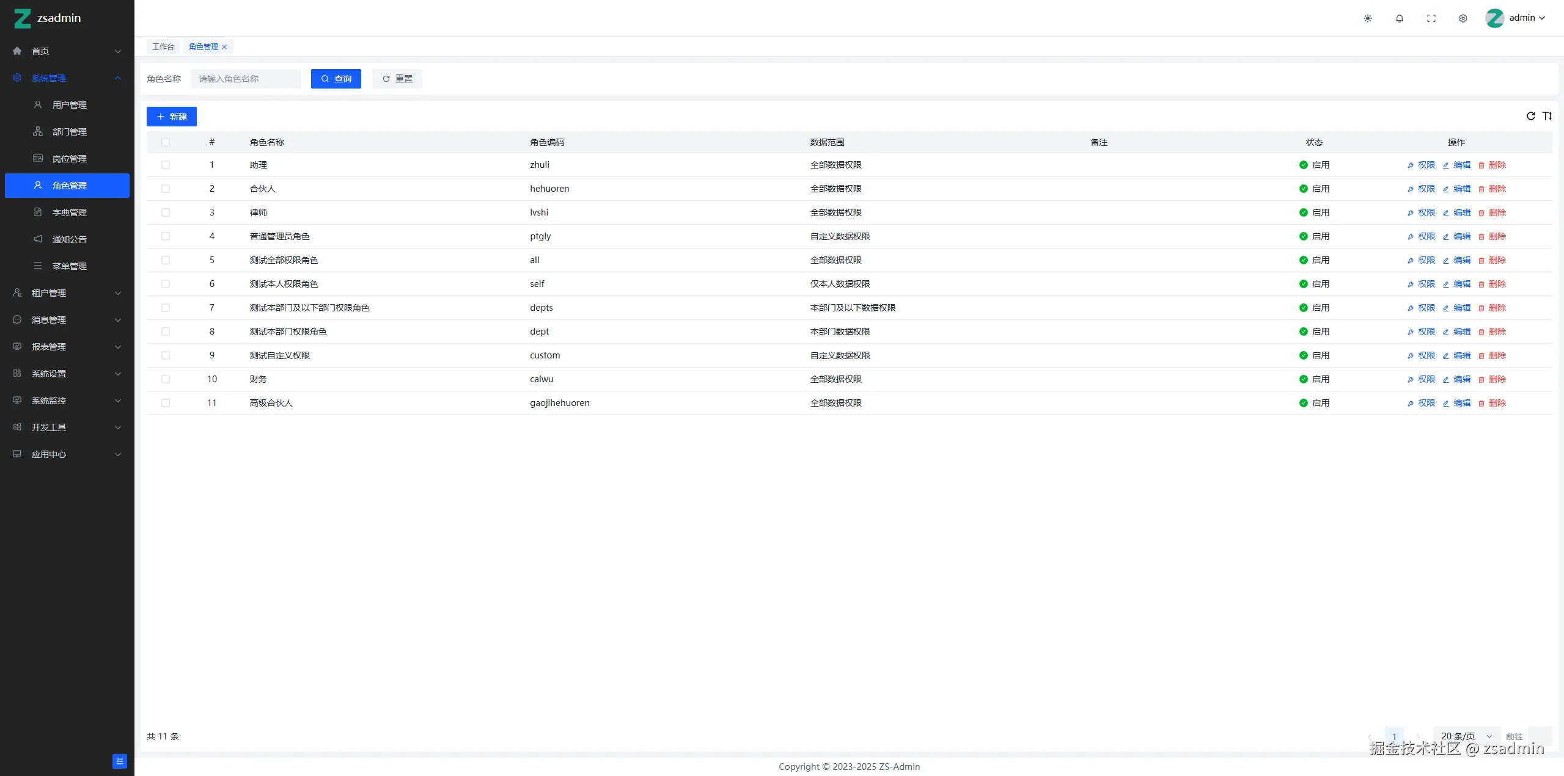Open table density/column settings icon
Image resolution: width=1564 pixels, height=776 pixels.
[1547, 116]
